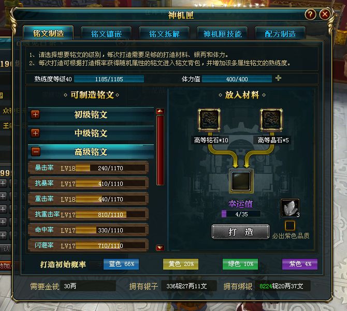This screenshot has height=311, width=347.
Task: Expand the 初级铭文 category
Action: [36, 114]
